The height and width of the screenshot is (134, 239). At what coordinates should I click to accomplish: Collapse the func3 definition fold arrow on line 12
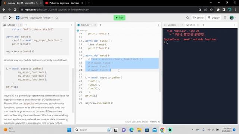(x=83, y=41)
